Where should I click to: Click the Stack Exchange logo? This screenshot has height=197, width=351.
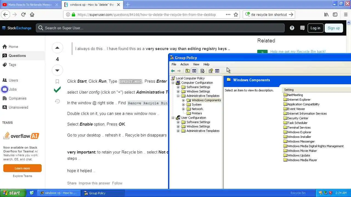(17, 28)
